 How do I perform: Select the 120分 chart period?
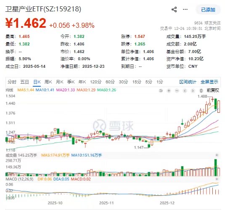(96, 82)
